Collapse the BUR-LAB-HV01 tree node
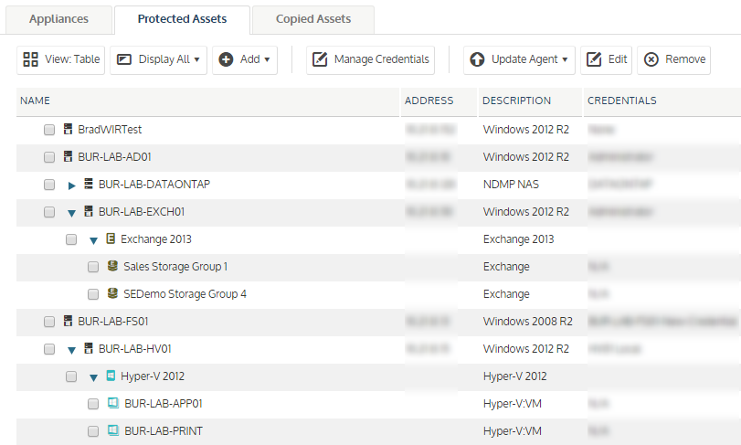The height and width of the screenshot is (445, 741). 71,351
